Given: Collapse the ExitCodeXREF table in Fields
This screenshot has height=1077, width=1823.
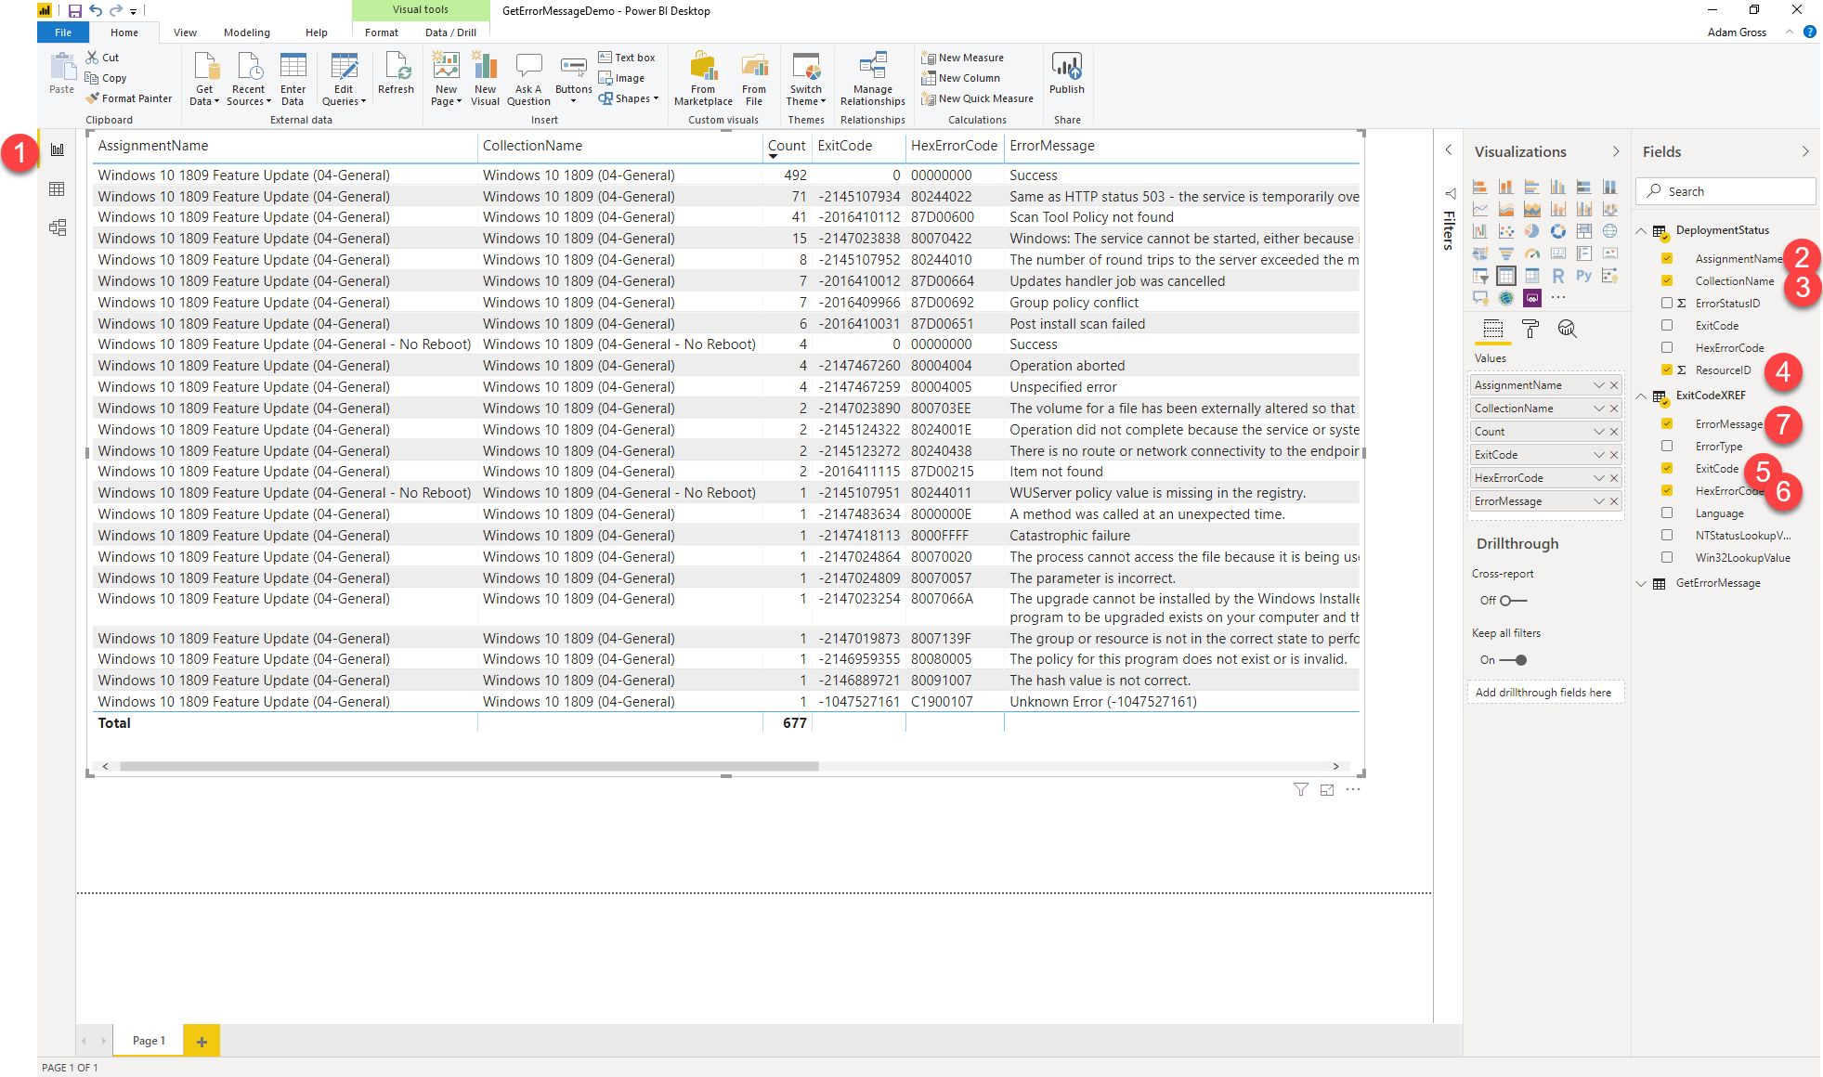Looking at the screenshot, I should (1641, 396).
